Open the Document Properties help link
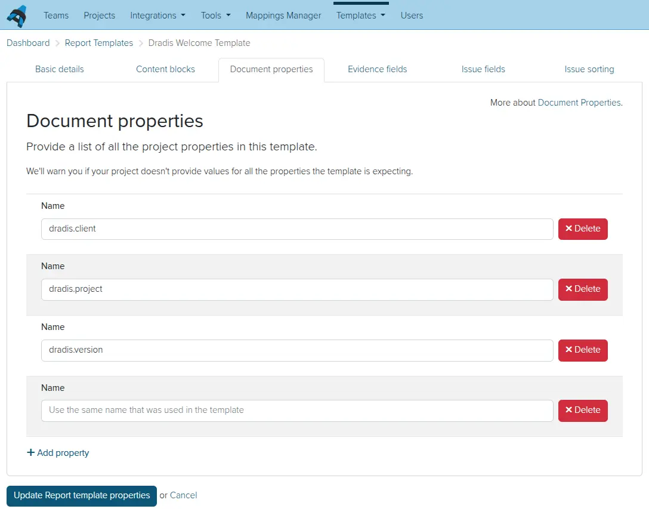This screenshot has height=509, width=649. [579, 103]
